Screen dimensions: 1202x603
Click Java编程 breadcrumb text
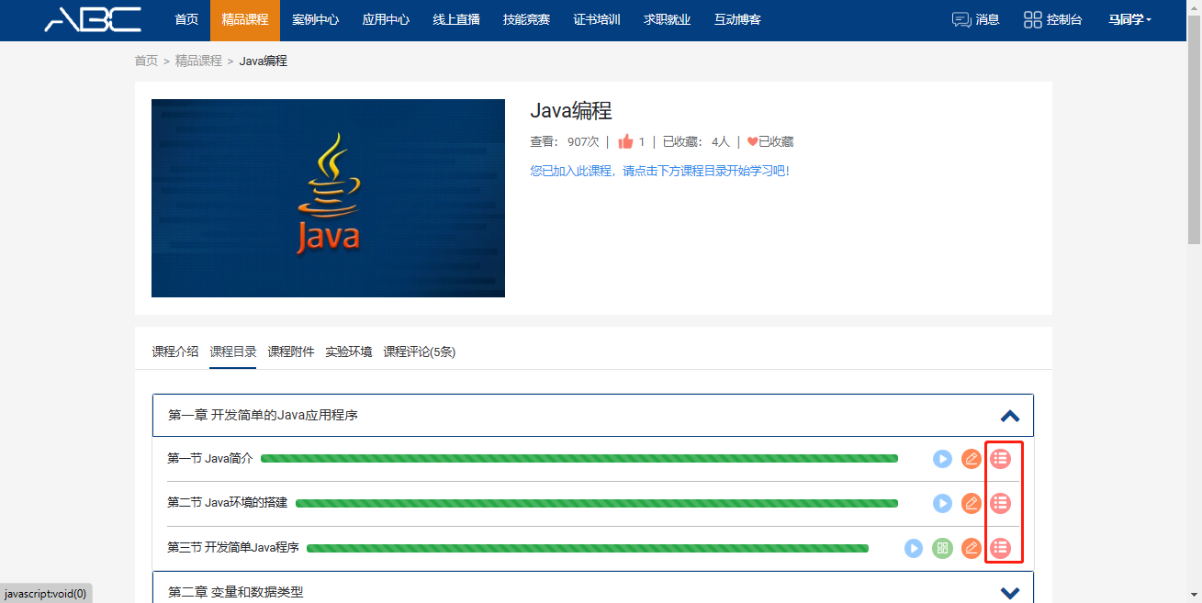[x=264, y=61]
